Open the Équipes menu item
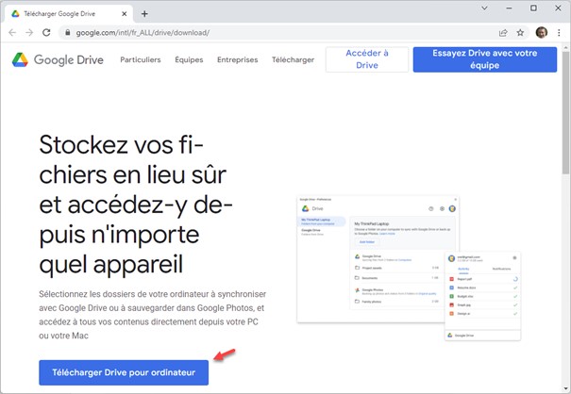The image size is (571, 394). tap(189, 59)
